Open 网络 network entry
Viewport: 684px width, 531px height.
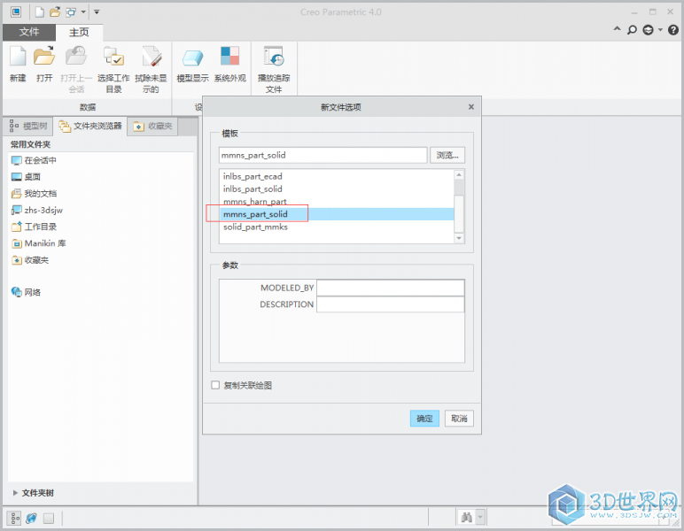click(x=27, y=292)
